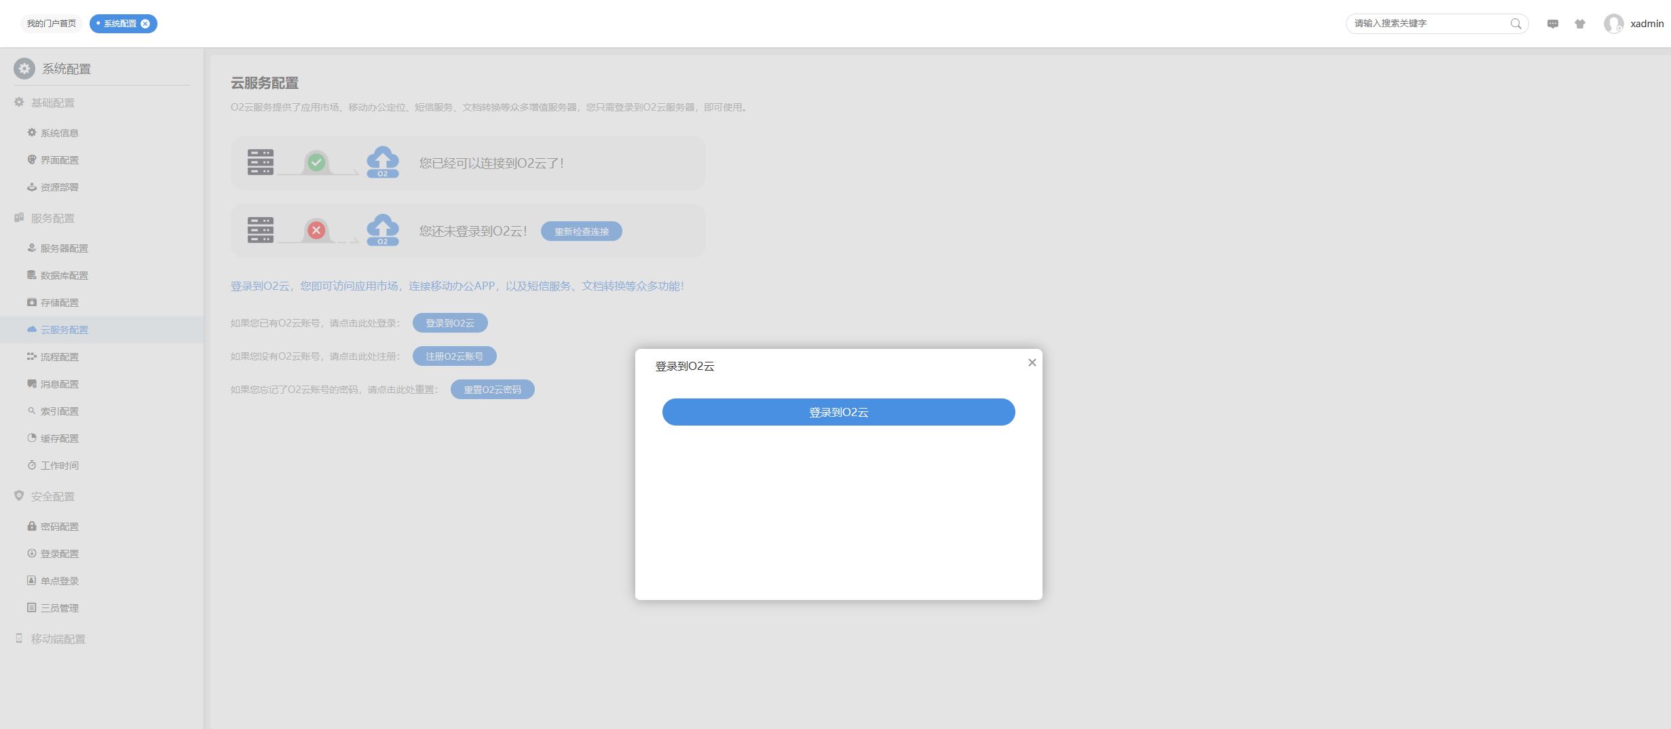Select 云服务配置 in the sidebar

pos(102,330)
